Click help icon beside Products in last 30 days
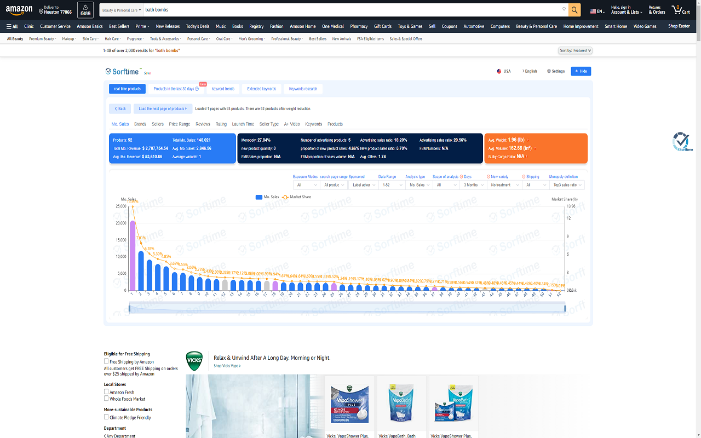701x438 pixels. 197,89
